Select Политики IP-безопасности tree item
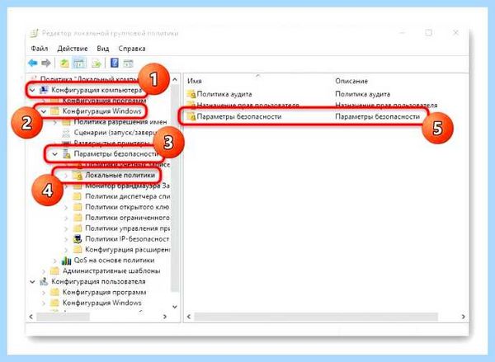This screenshot has height=362, width=495. coord(127,239)
